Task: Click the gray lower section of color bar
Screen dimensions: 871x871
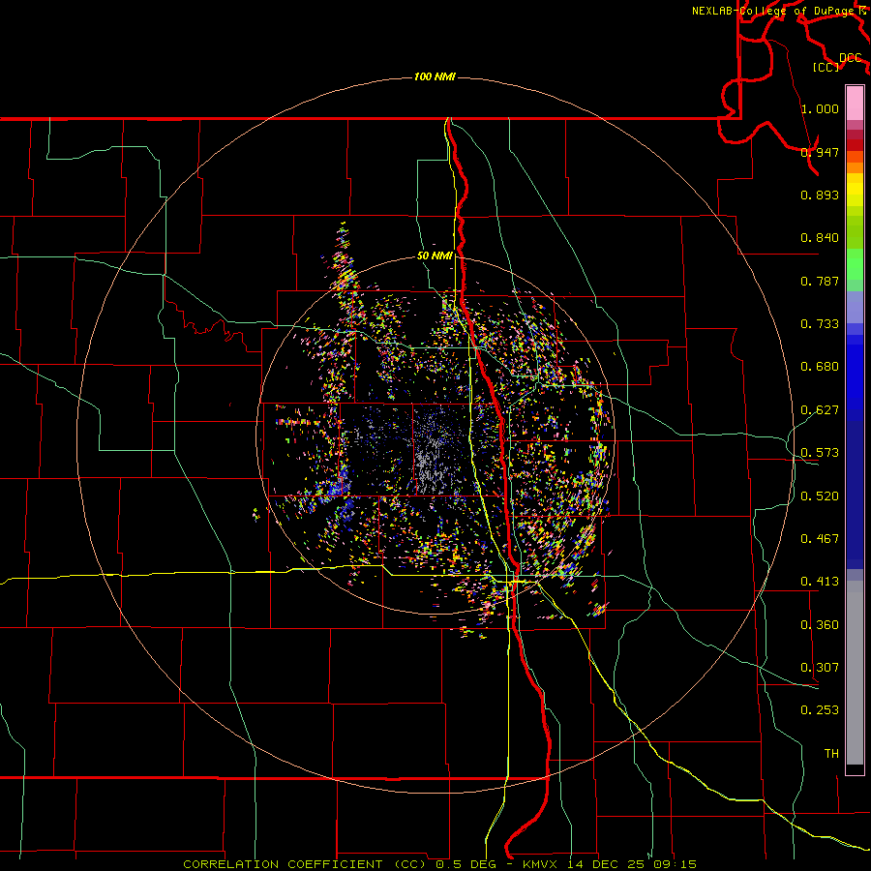Action: (x=855, y=673)
